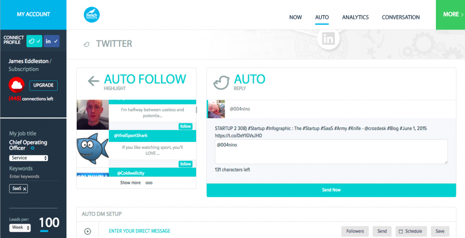Switch to the AUTO tab

[322, 17]
